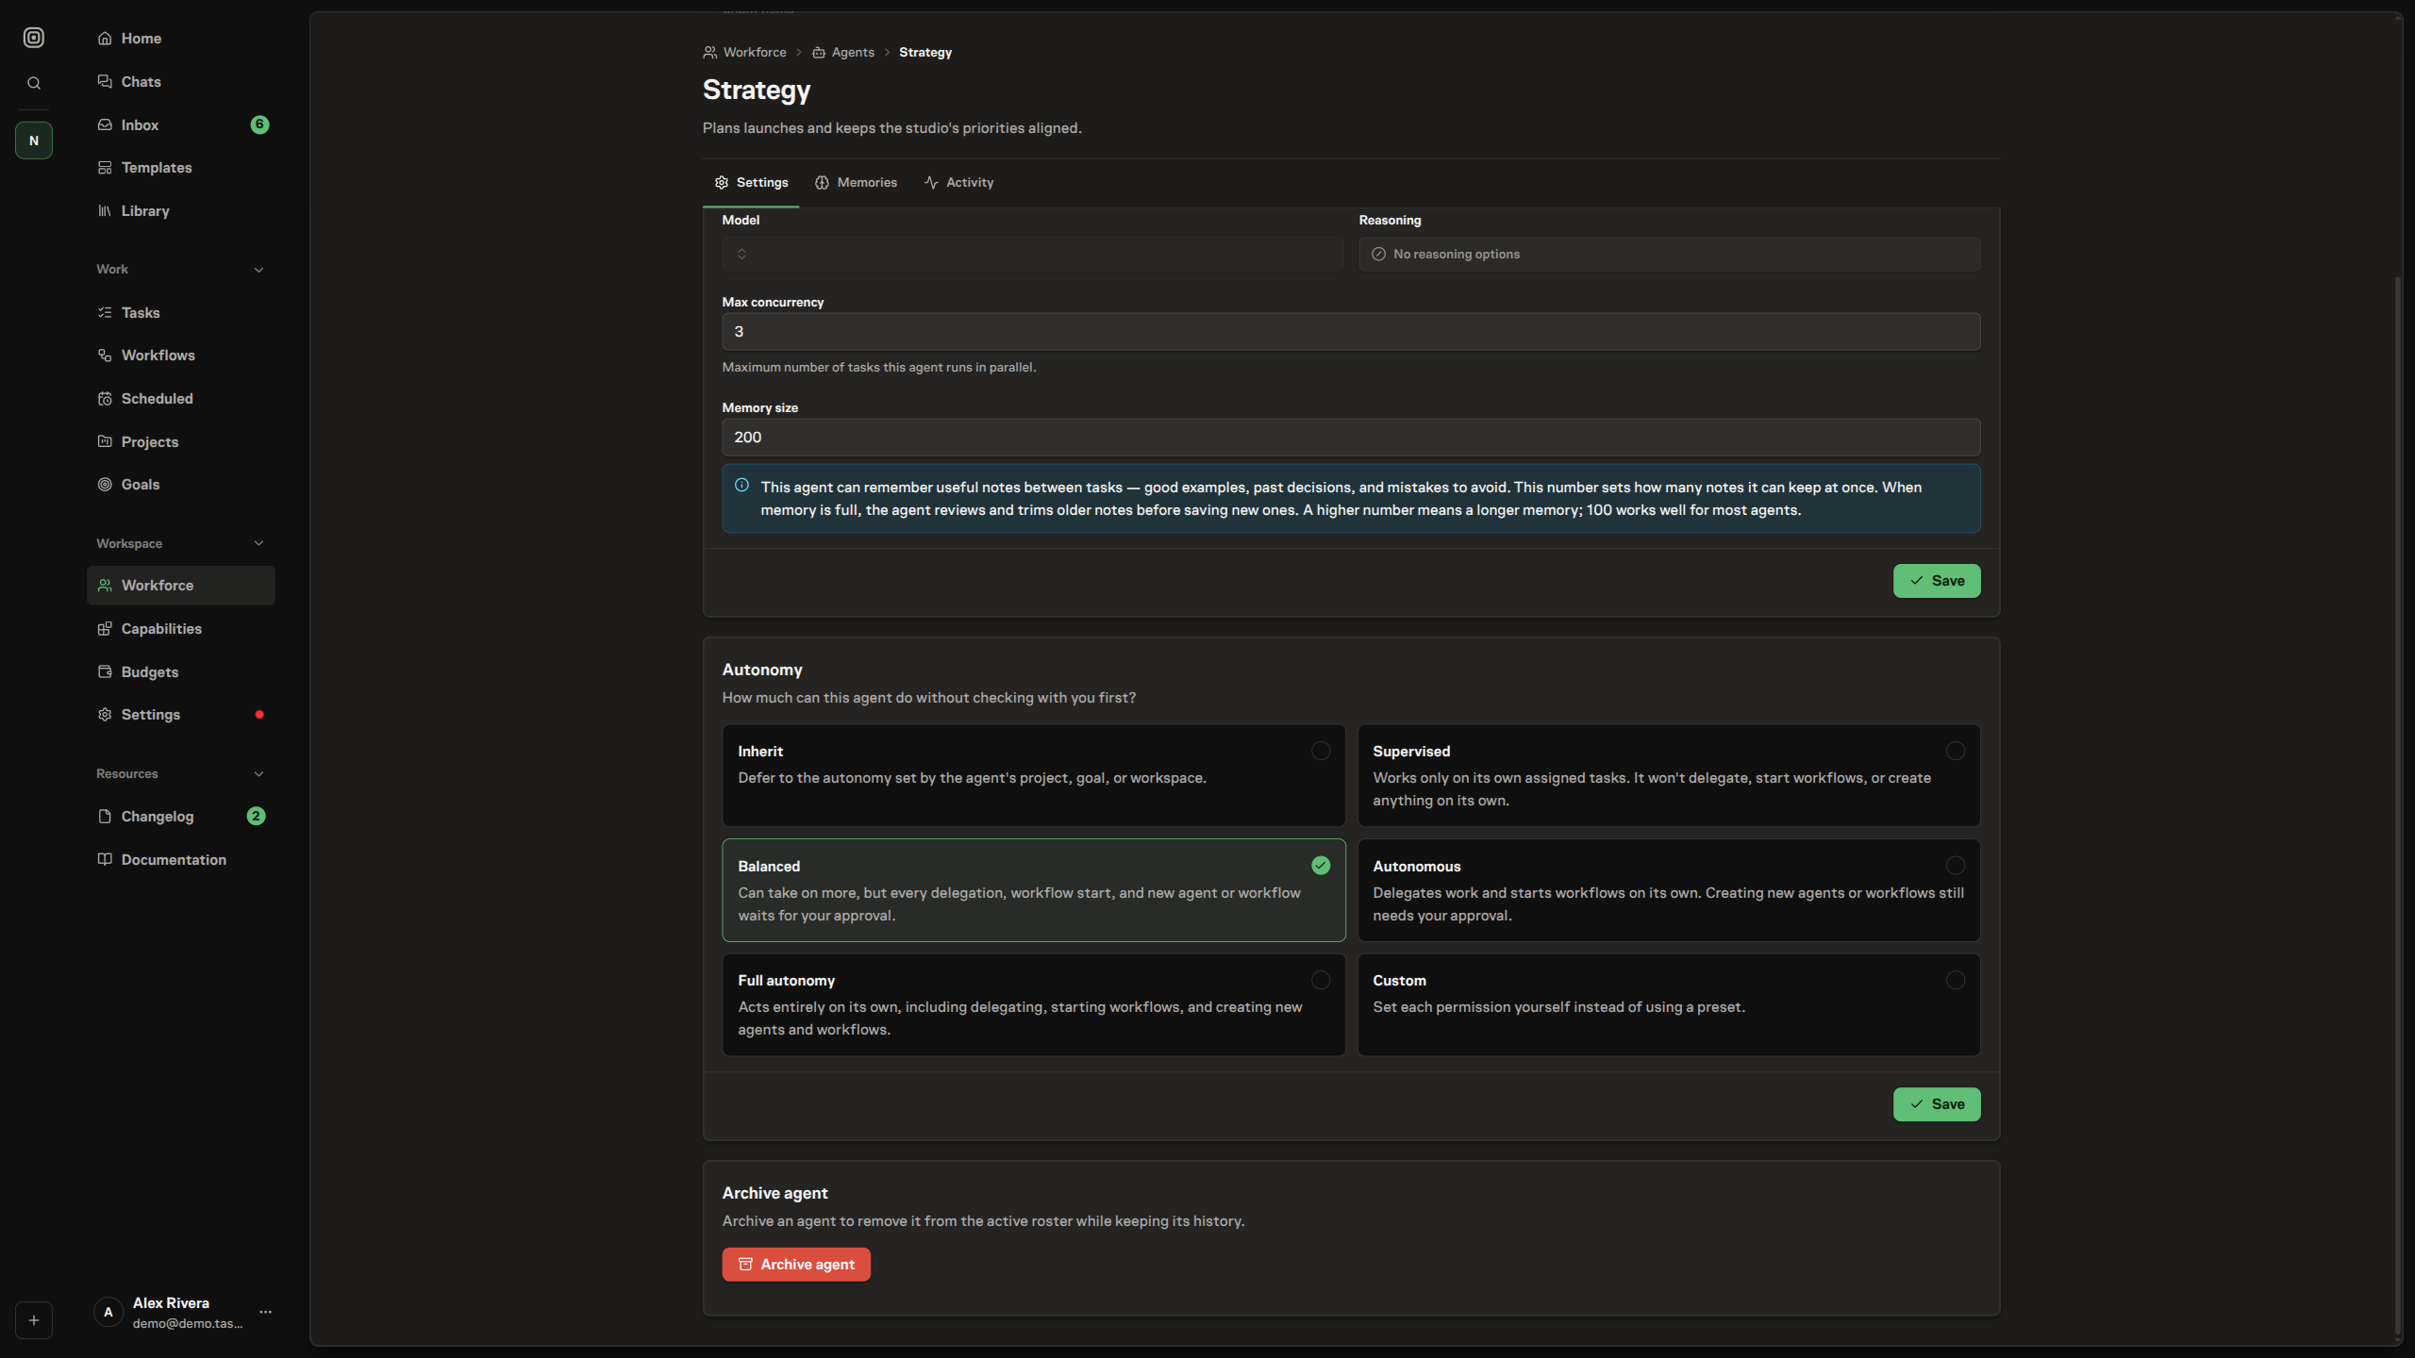Click the search icon in the left rail
The image size is (2415, 1358).
click(x=34, y=83)
